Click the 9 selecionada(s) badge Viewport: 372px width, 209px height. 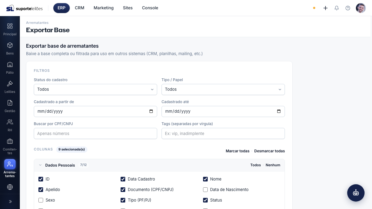72,149
